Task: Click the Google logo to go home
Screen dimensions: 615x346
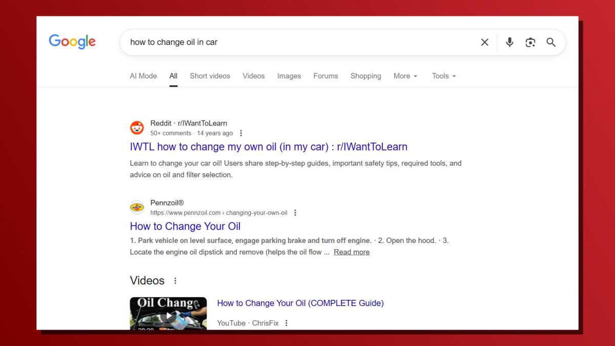Action: click(x=72, y=42)
